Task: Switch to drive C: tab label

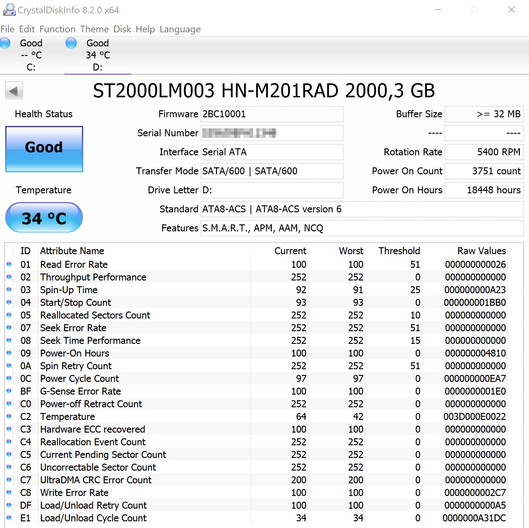Action: (31, 67)
